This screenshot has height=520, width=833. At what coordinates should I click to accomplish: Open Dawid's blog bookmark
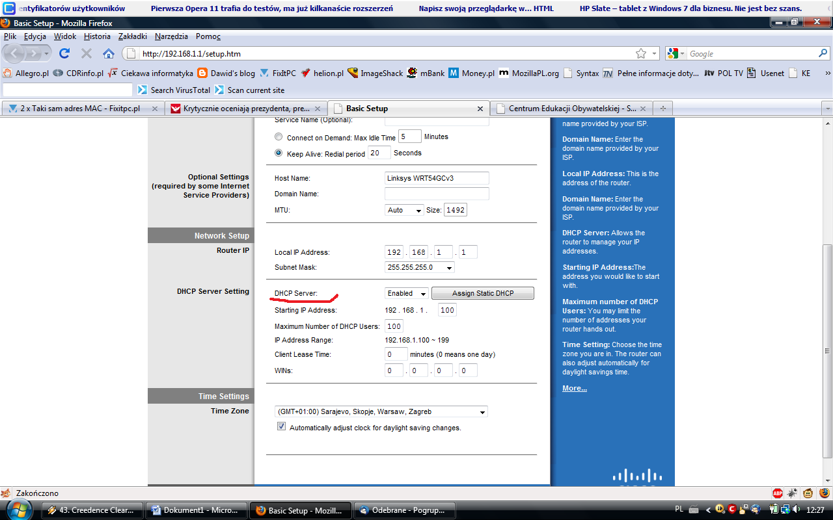(x=226, y=73)
